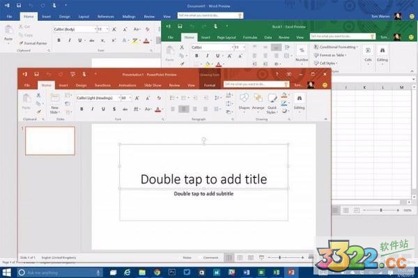The height and width of the screenshot is (278, 418).
Task: Click Mailings tab in Word
Action: pyautogui.click(x=129, y=17)
